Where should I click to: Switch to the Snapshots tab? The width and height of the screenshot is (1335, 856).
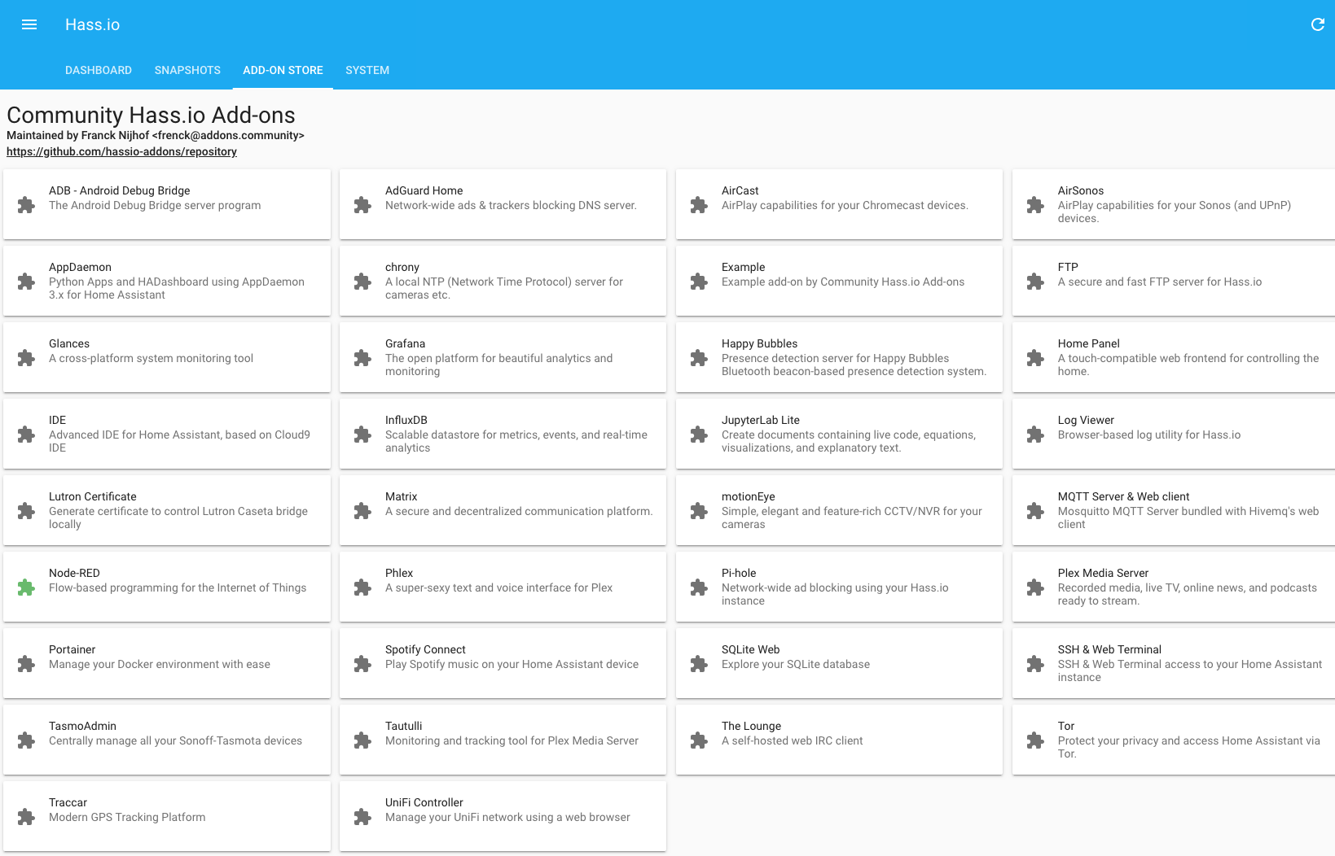[x=187, y=70]
